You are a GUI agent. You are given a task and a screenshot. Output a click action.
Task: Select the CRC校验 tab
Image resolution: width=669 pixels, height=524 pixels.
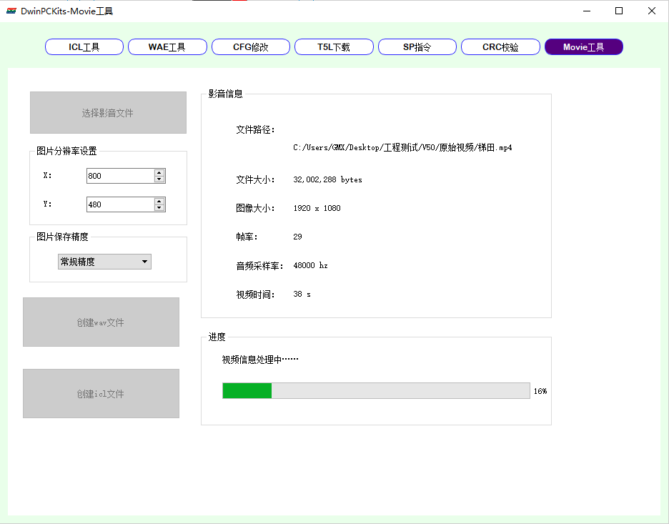(x=500, y=46)
